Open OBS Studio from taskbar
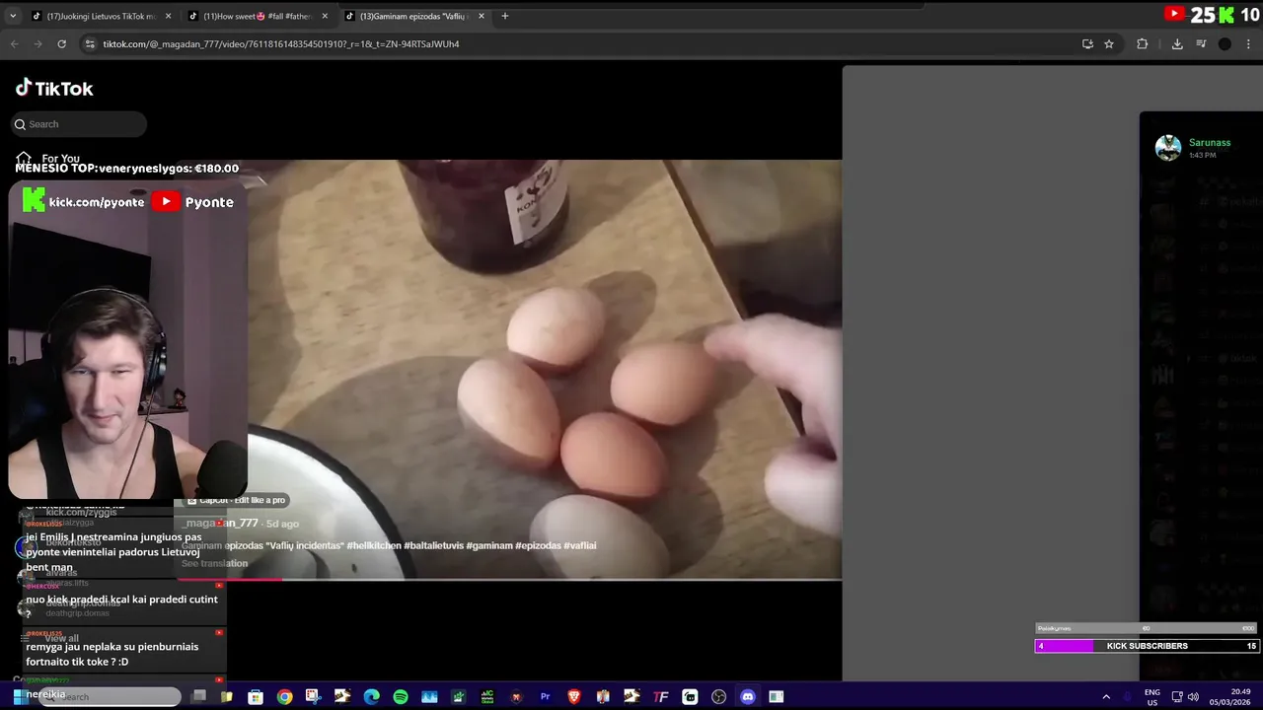 tap(718, 697)
